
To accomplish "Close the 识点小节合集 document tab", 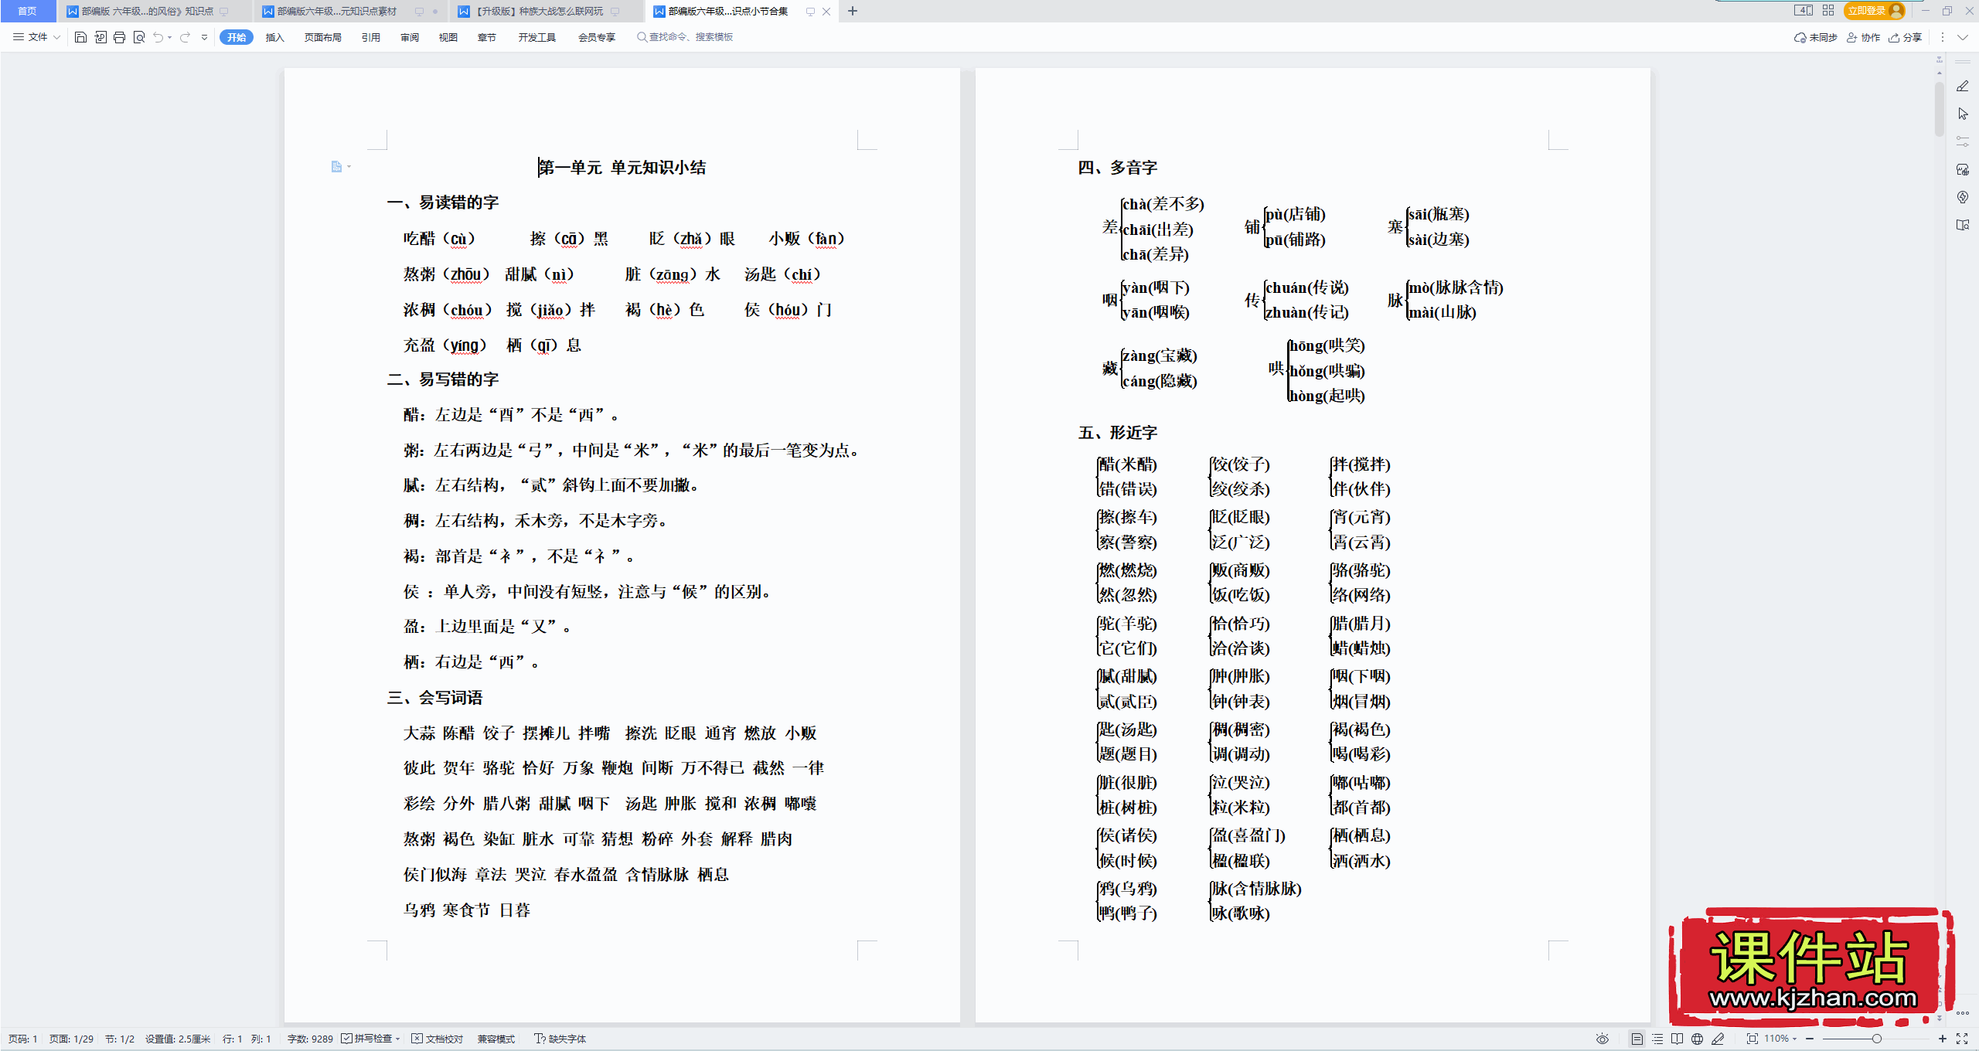I will pos(826,11).
